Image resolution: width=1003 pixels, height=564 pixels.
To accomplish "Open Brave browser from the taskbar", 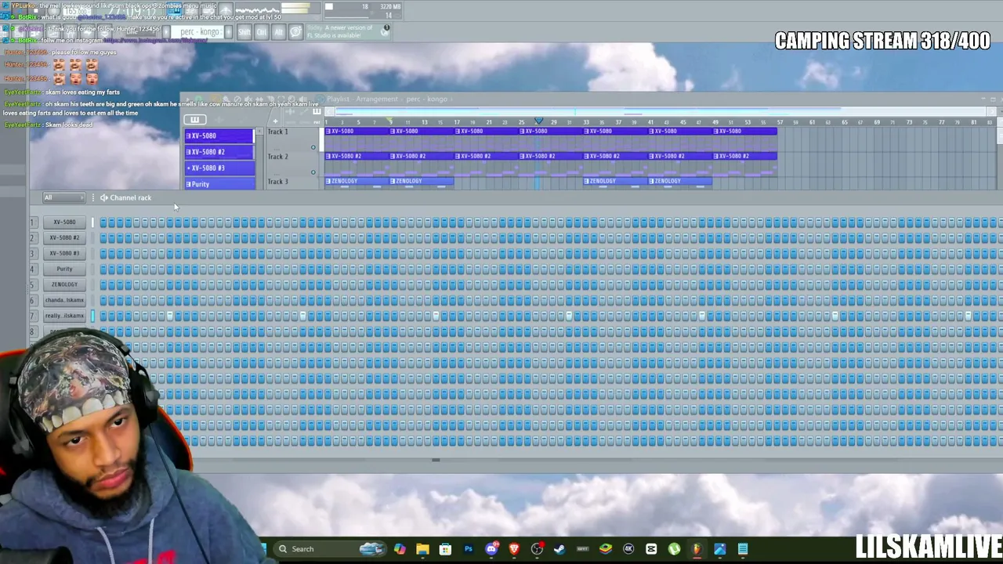I will 514,549.
